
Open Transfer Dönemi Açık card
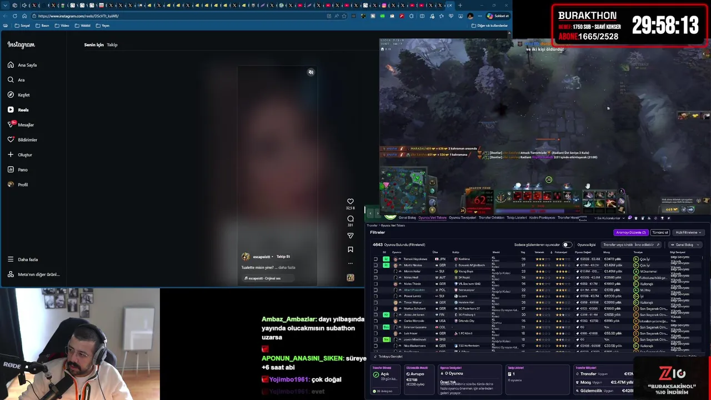pyautogui.click(x=385, y=379)
